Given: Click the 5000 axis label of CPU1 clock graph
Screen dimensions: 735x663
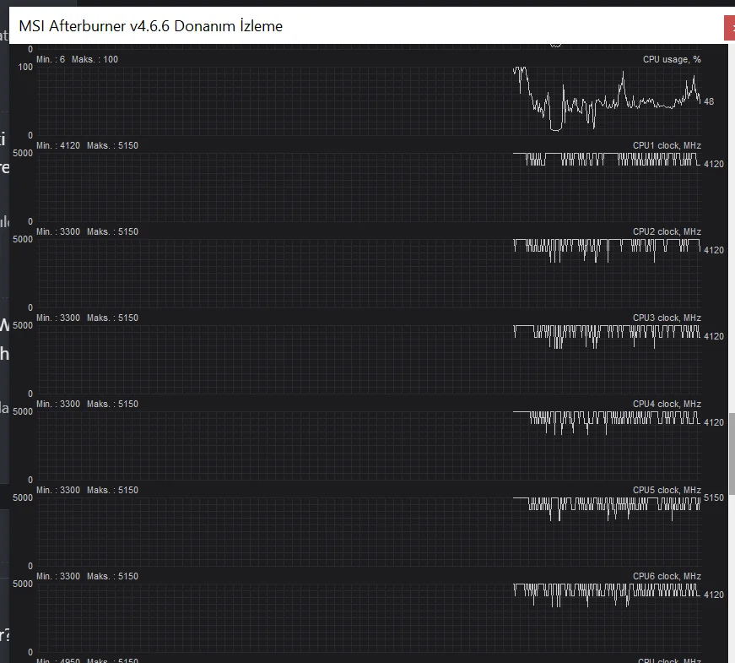Looking at the screenshot, I should coord(23,153).
